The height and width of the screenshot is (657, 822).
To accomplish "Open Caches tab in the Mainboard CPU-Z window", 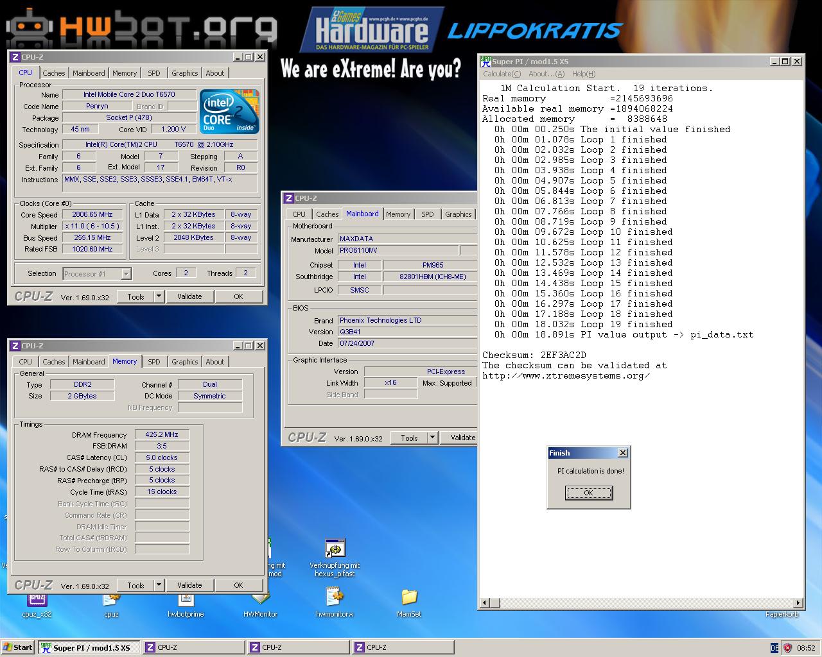I will [x=328, y=214].
